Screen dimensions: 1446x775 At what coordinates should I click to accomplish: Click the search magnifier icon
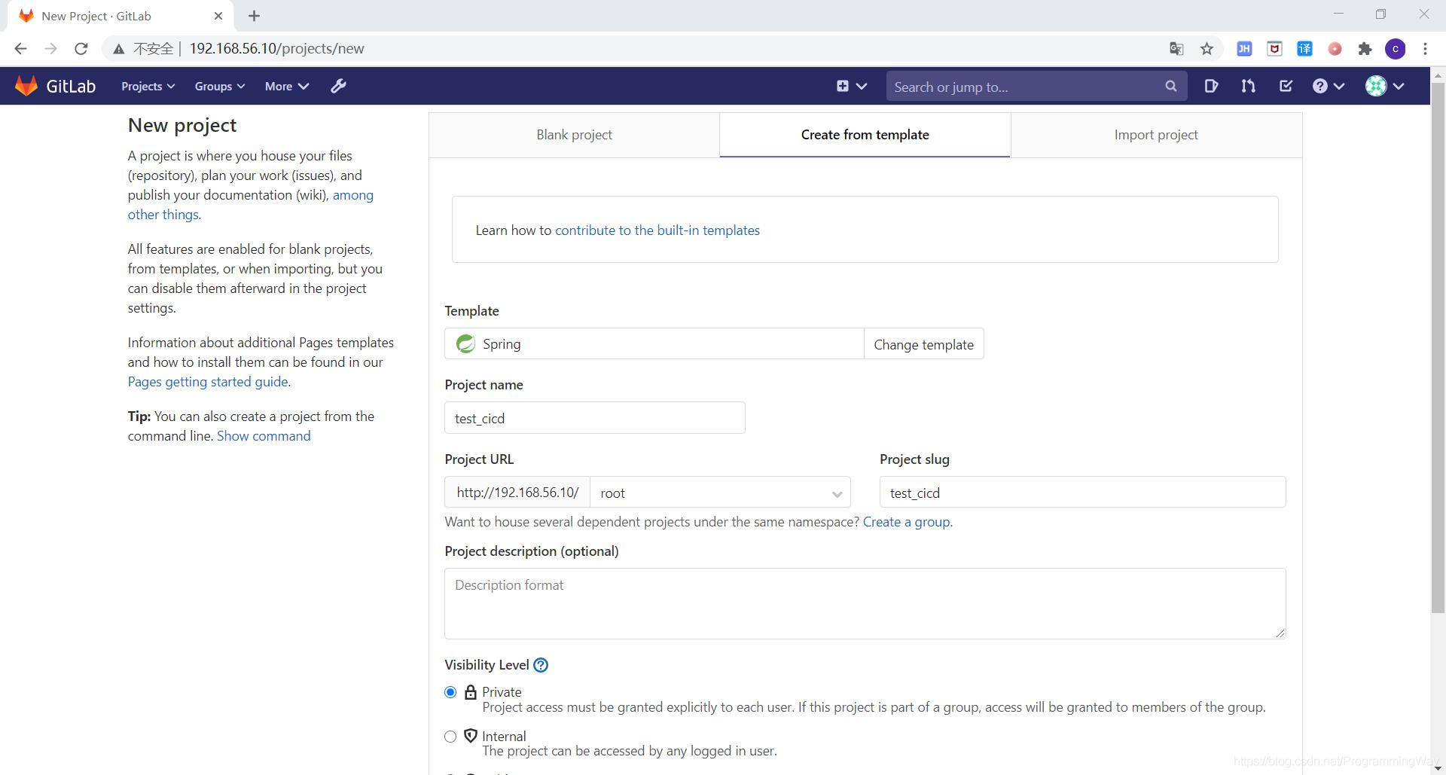coord(1170,86)
